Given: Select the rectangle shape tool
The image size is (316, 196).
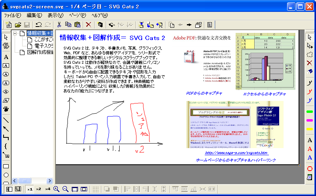Looking at the screenshot, I should coord(6,166).
